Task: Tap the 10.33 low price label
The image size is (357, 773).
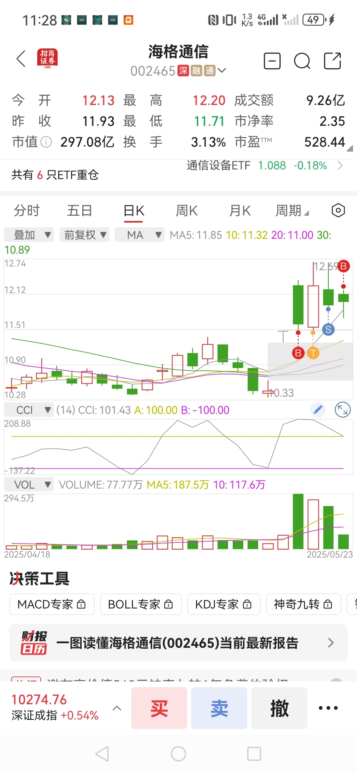Action: click(281, 393)
